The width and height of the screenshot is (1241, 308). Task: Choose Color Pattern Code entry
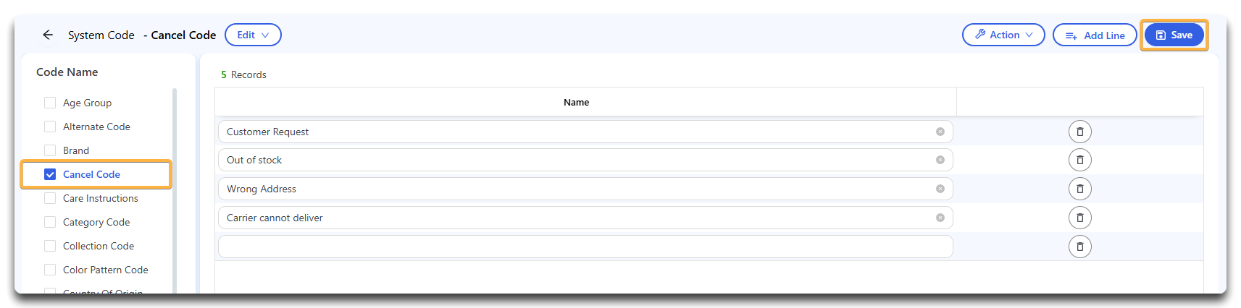pos(106,270)
